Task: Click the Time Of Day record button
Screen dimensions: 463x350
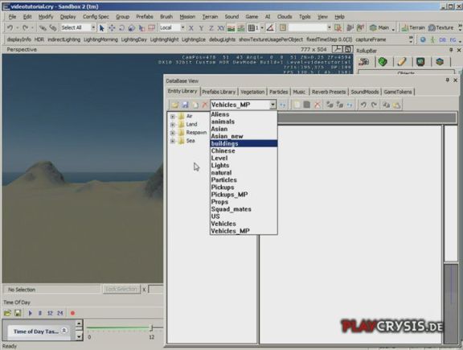Action: [72, 313]
